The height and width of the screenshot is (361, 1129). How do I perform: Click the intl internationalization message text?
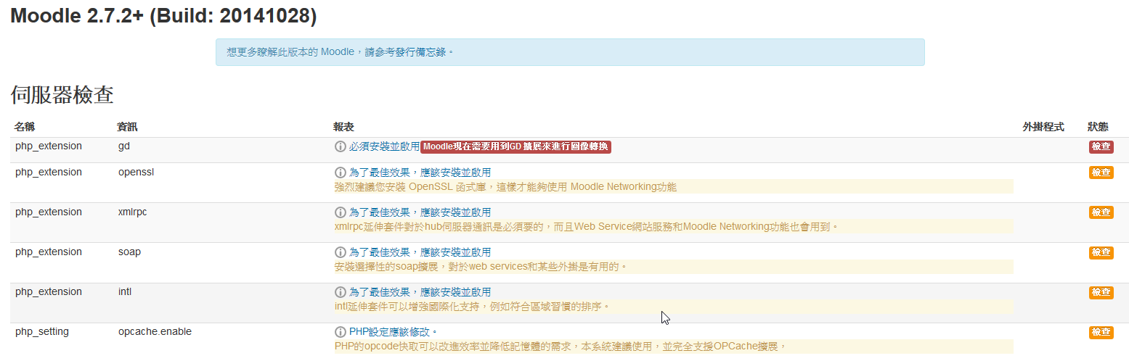(x=472, y=307)
